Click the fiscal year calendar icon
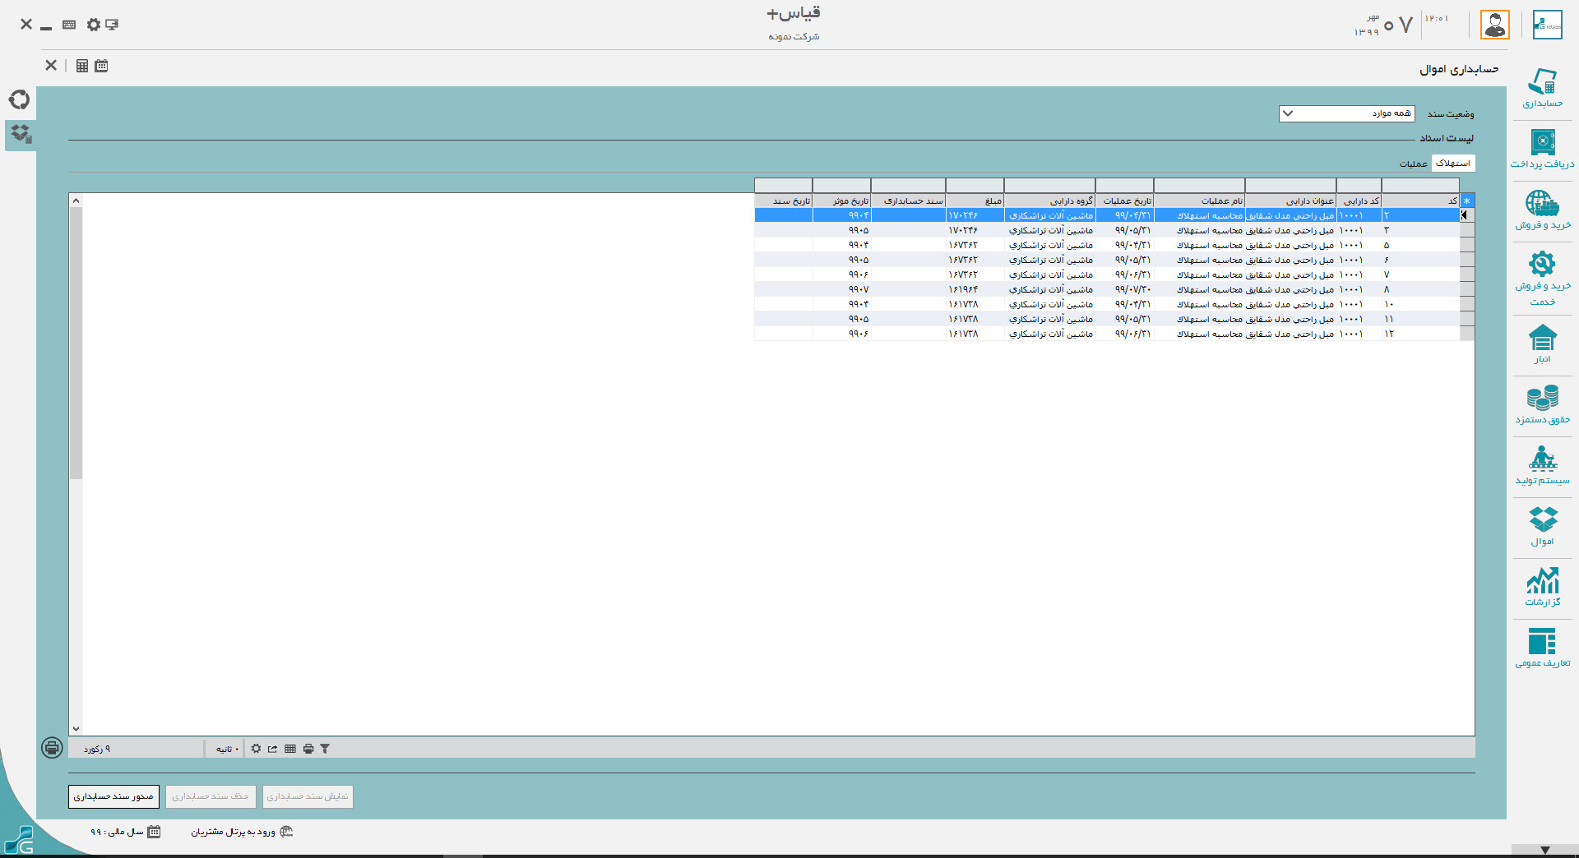Screen dimensions: 1579x858 [154, 832]
